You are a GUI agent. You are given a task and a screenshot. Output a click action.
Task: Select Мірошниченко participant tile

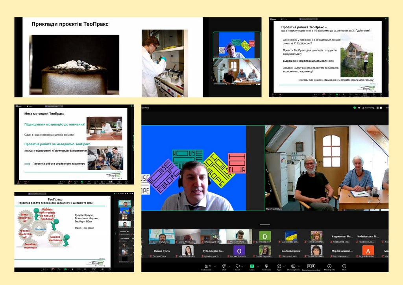point(342,251)
